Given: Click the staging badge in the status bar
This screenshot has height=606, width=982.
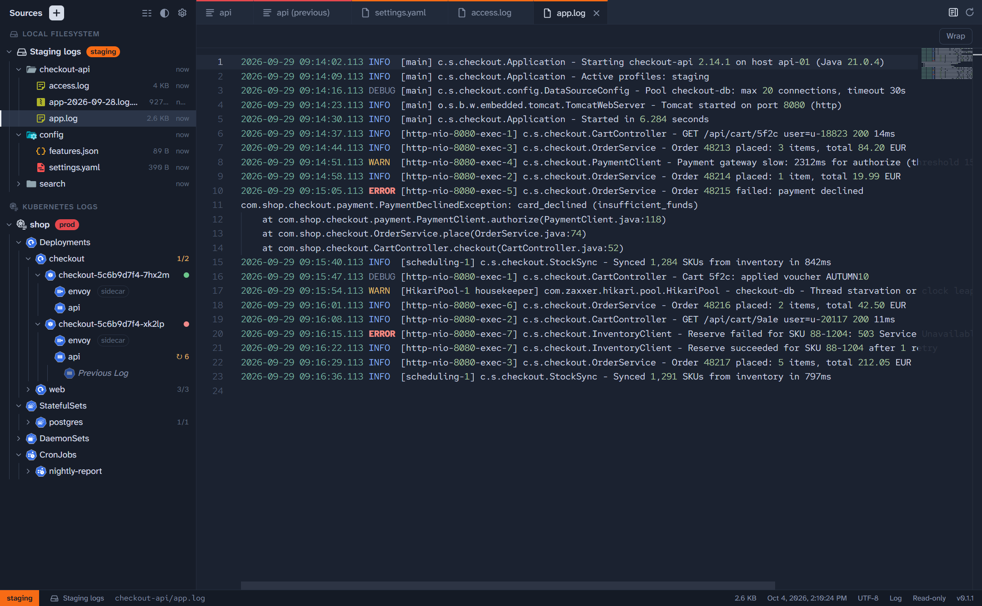Looking at the screenshot, I should [20, 598].
